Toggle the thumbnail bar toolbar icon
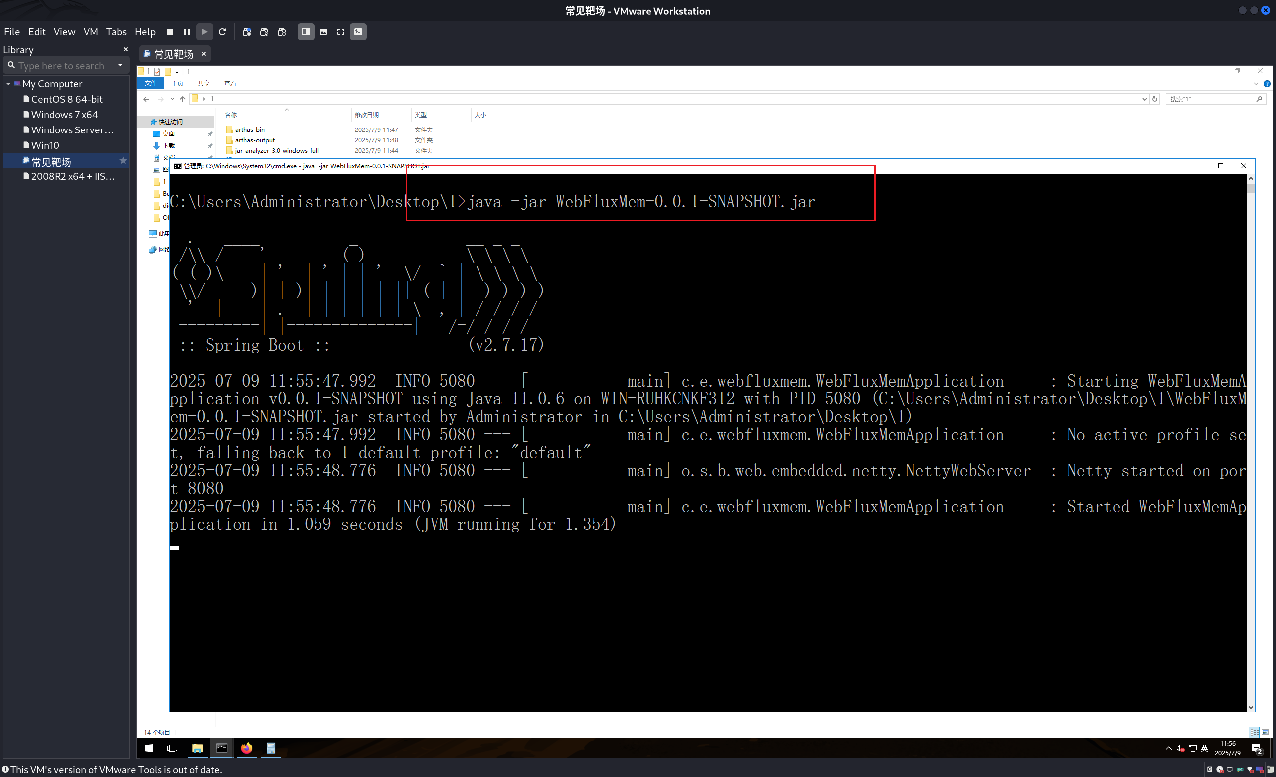 pos(323,32)
